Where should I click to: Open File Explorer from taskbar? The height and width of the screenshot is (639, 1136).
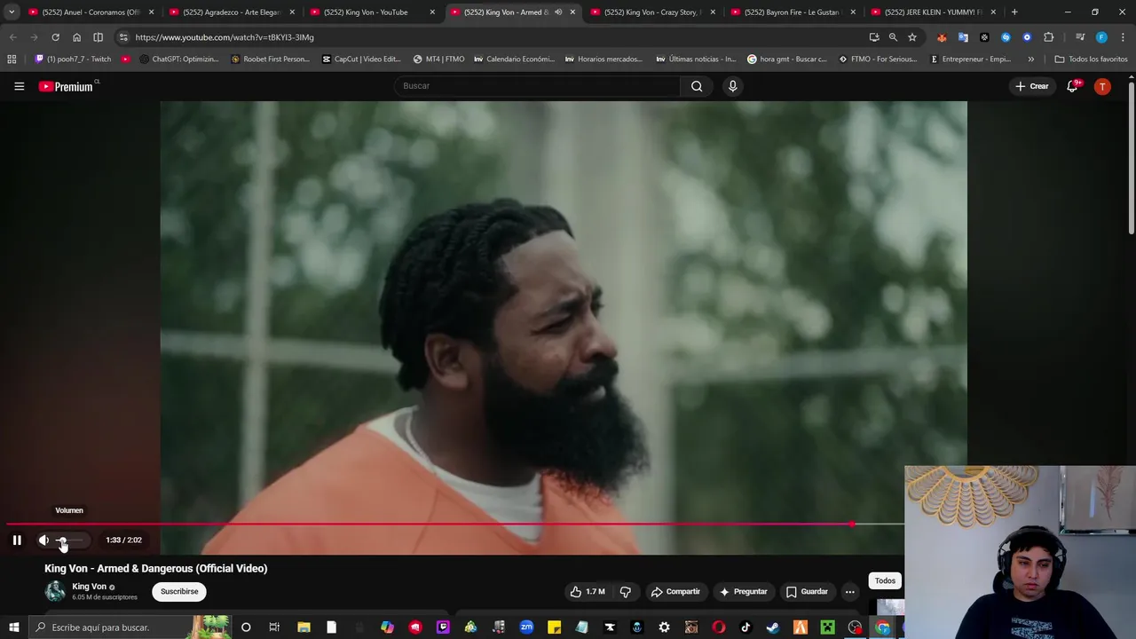pos(304,627)
